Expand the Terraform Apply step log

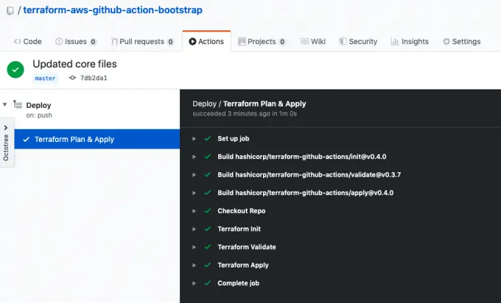[194, 266]
